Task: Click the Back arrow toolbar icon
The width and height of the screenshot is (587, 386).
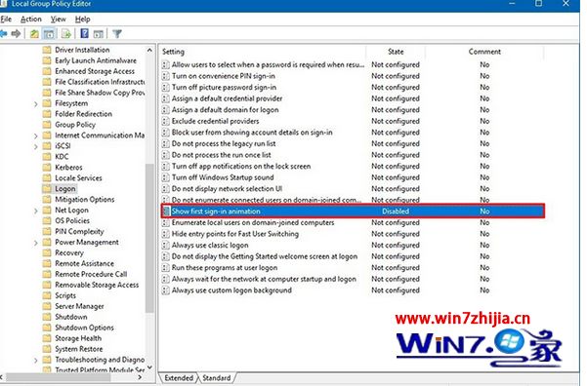Action: pyautogui.click(x=3, y=34)
